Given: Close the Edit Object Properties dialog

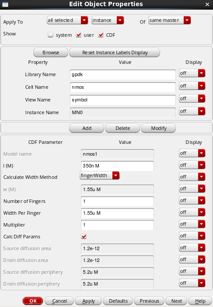Looking at the screenshot, I should pyautogui.click(x=207, y=4).
